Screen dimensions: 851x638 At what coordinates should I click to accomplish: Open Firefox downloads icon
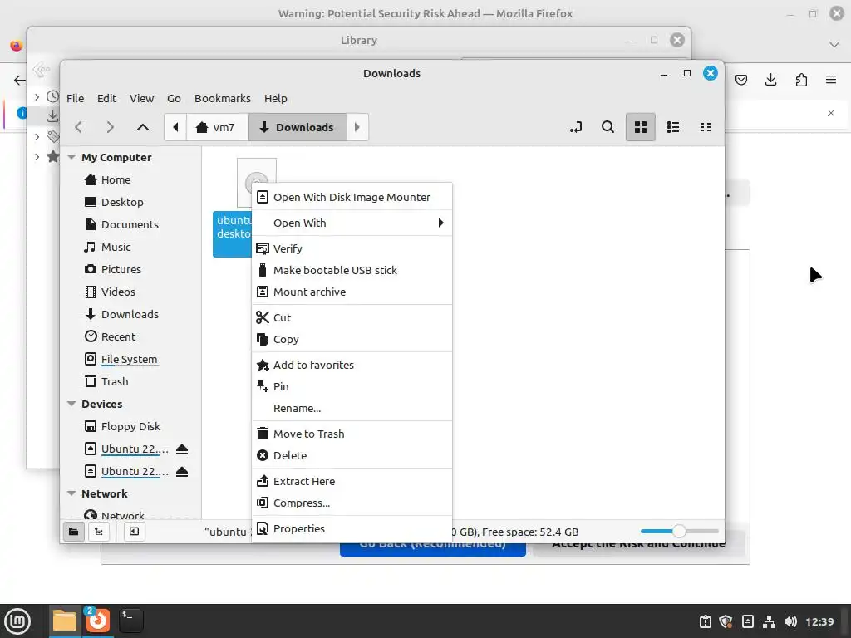[x=770, y=81]
